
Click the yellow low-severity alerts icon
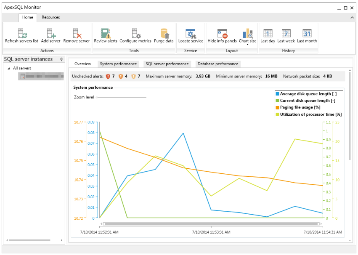133,77
